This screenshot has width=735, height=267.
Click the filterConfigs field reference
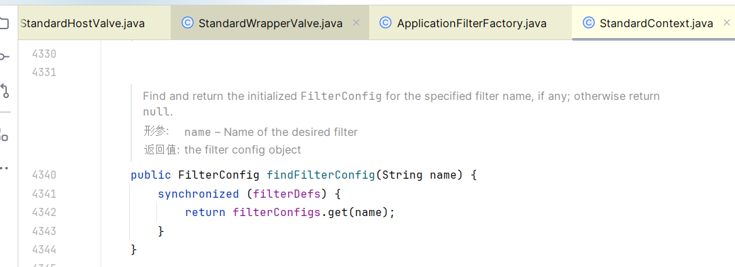[x=277, y=213]
